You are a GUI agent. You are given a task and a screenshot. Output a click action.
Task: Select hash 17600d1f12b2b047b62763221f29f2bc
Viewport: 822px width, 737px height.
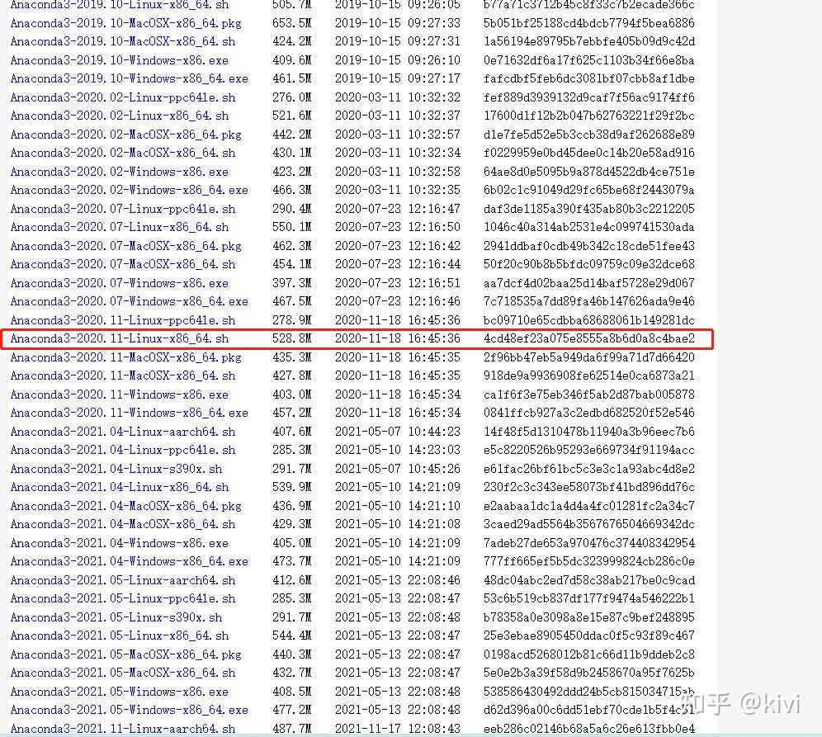click(589, 116)
